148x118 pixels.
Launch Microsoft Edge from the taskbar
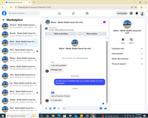click(x=59, y=116)
